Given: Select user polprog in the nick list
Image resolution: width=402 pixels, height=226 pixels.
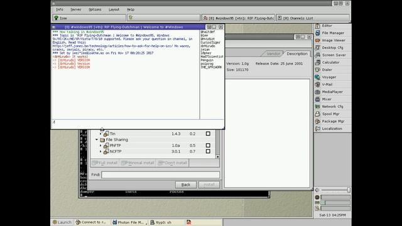Looking at the screenshot, I should point(207,63).
